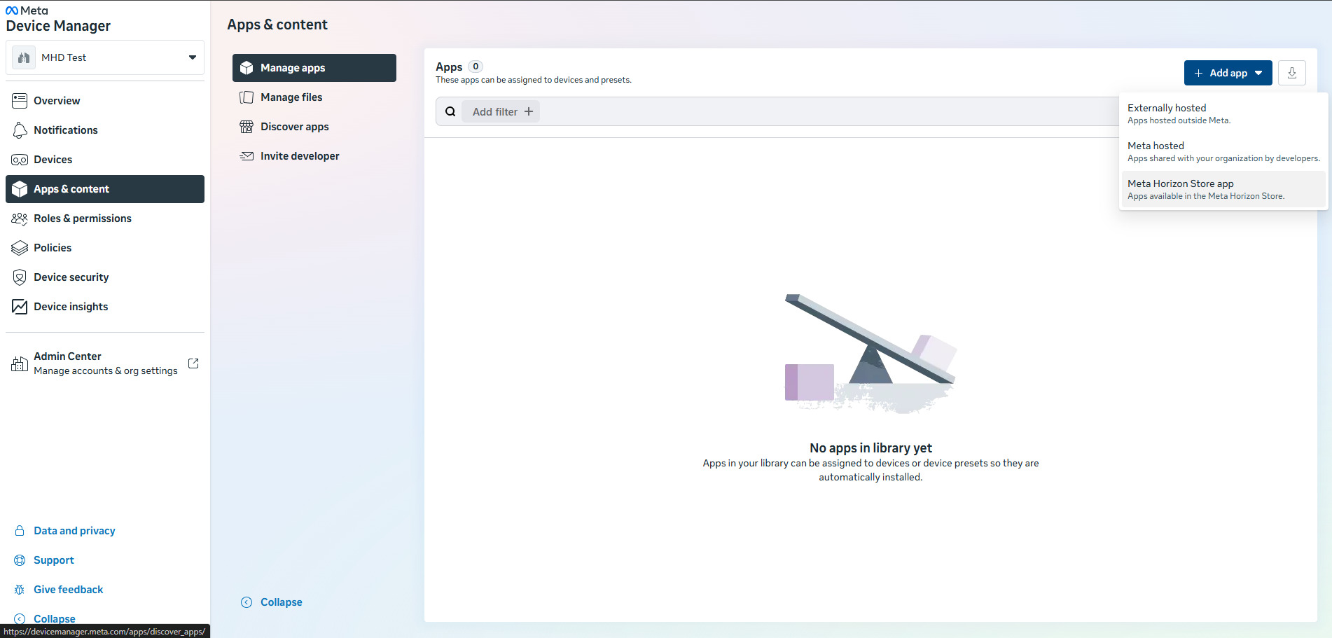Choose Meta hosted from the menu
Screen dimensions: 1332x638
click(x=1223, y=151)
